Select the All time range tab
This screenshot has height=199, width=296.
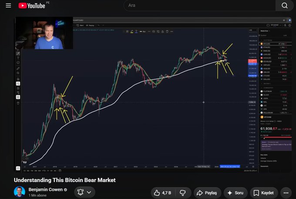click(x=55, y=171)
